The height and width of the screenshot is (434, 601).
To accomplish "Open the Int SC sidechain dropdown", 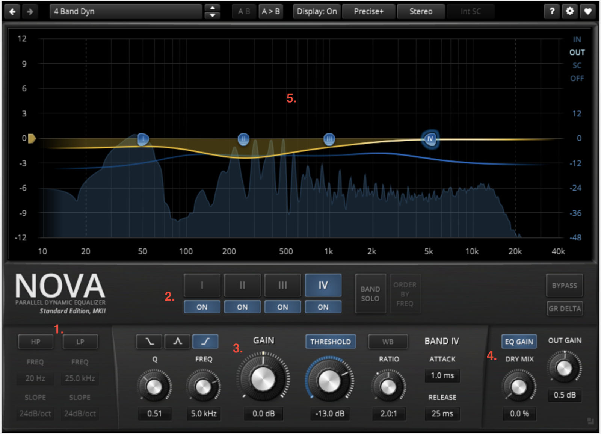I will 471,12.
